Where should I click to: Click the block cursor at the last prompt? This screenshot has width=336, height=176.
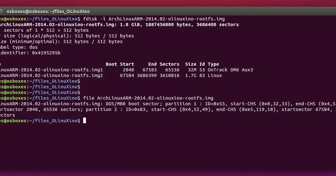click(x=84, y=120)
